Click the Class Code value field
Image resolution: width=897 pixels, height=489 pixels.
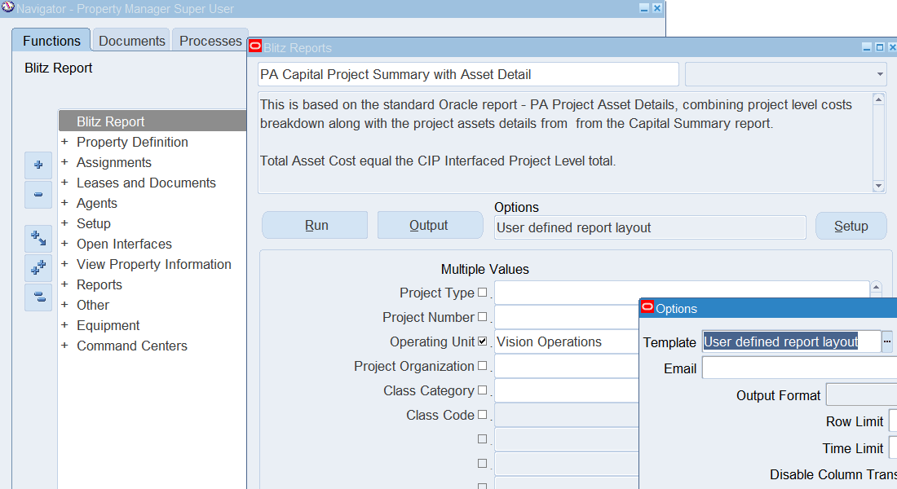(567, 415)
